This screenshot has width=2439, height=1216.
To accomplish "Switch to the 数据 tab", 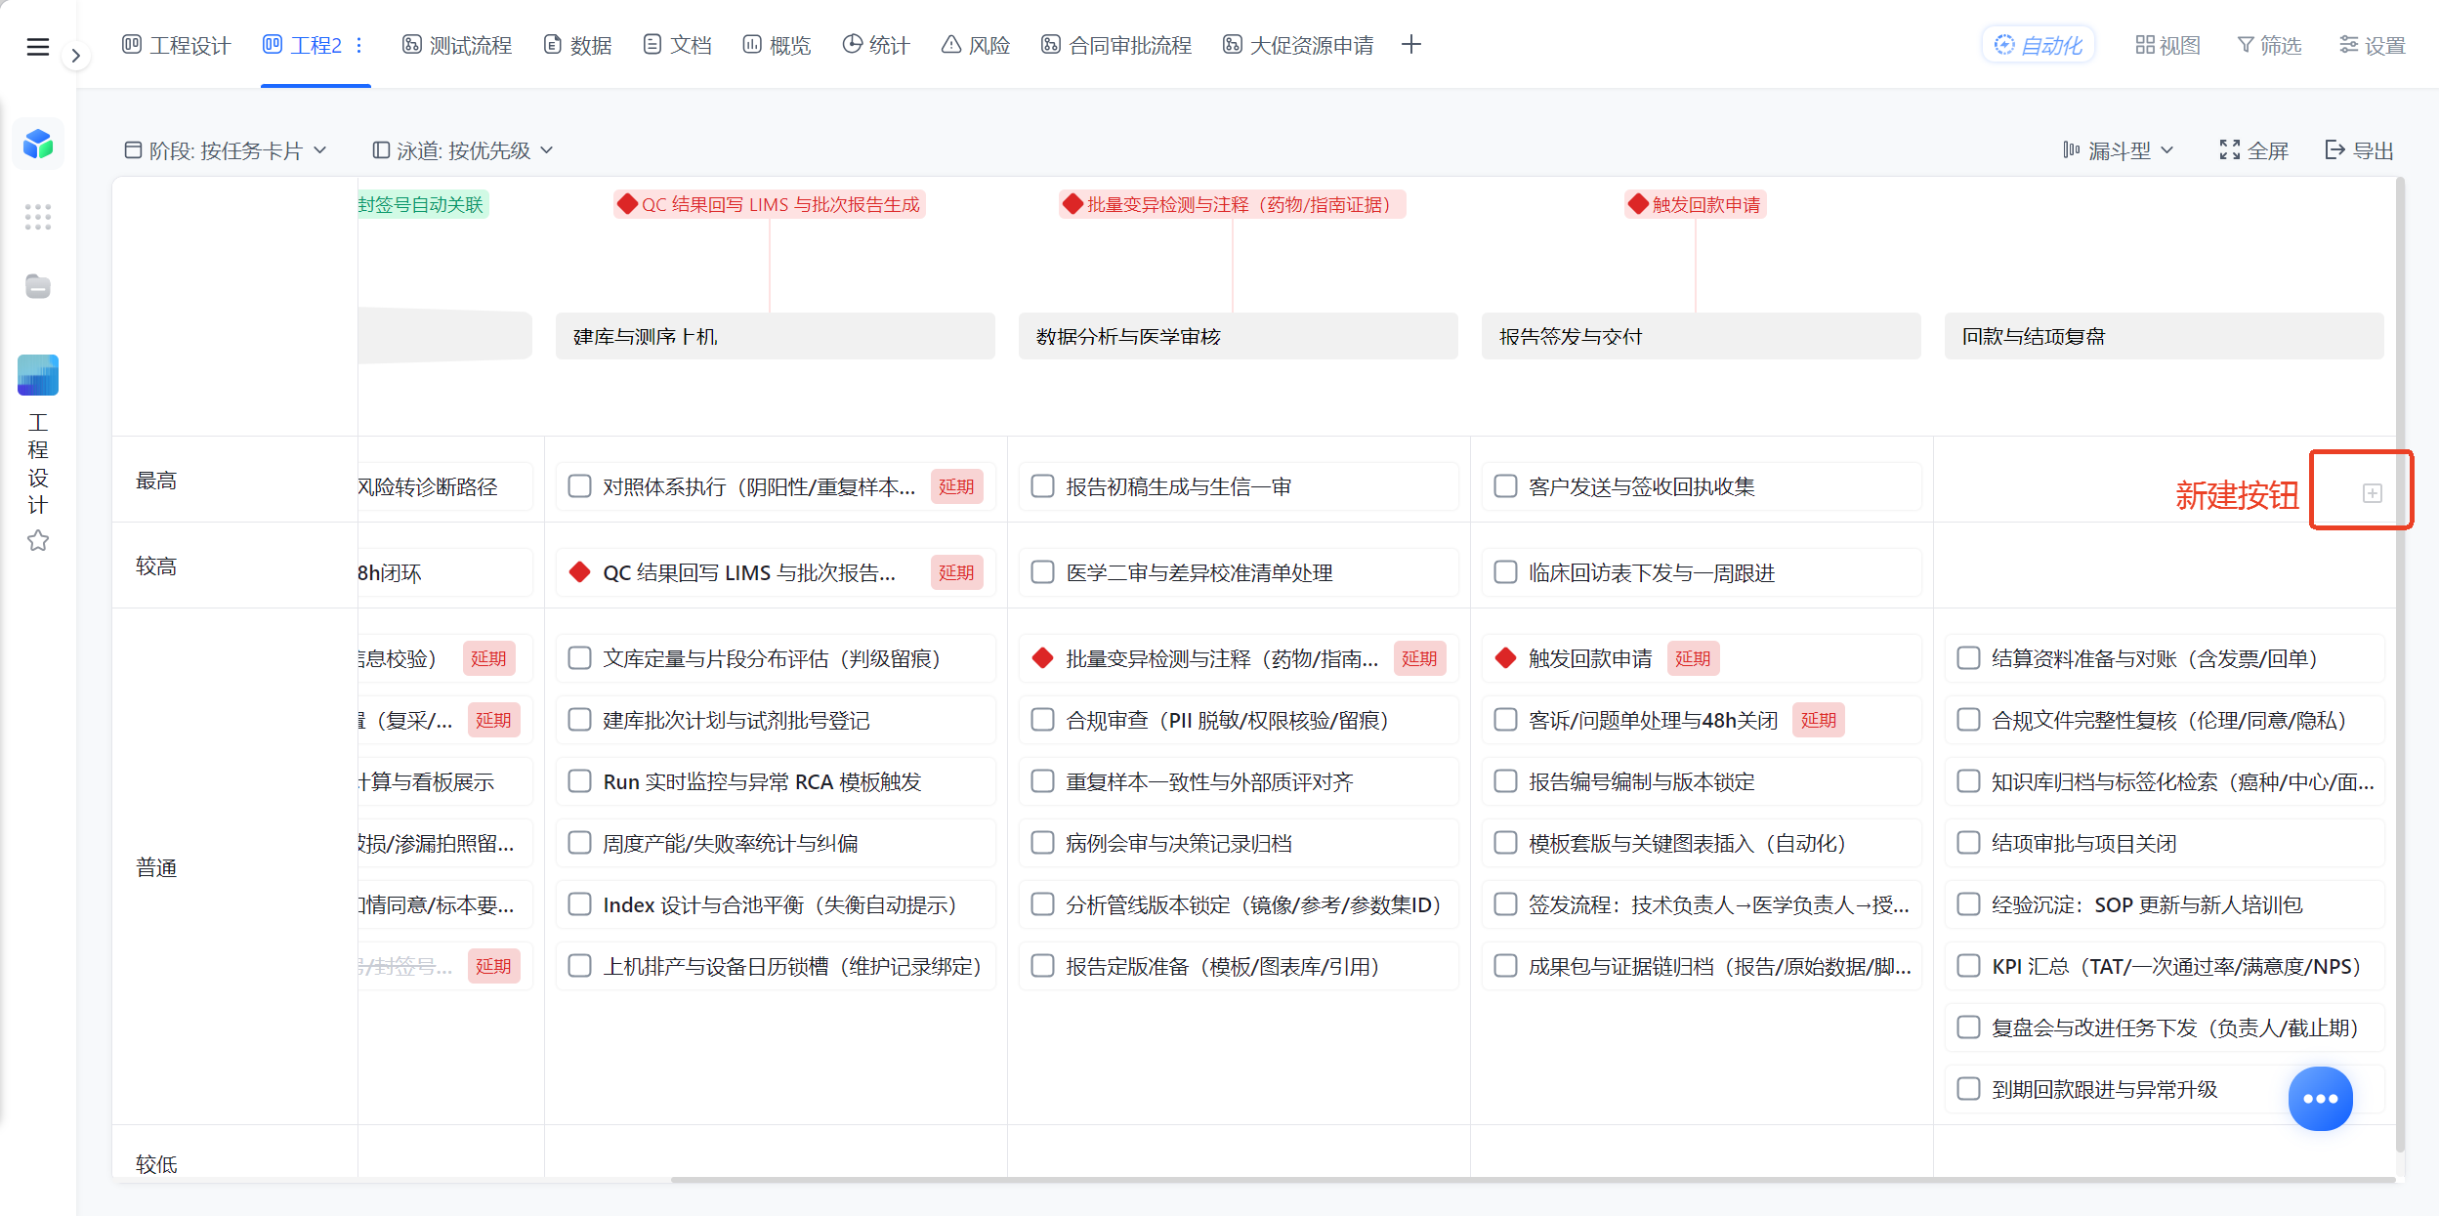I will coord(578,45).
